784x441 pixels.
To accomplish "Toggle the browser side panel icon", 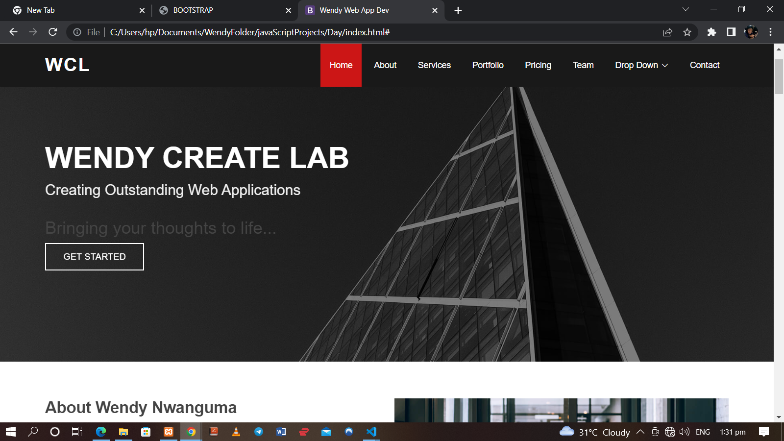I will point(731,32).
